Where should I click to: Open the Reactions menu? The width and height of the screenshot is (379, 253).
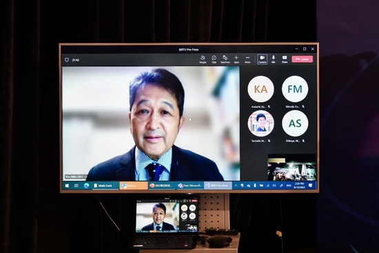[x=225, y=59]
